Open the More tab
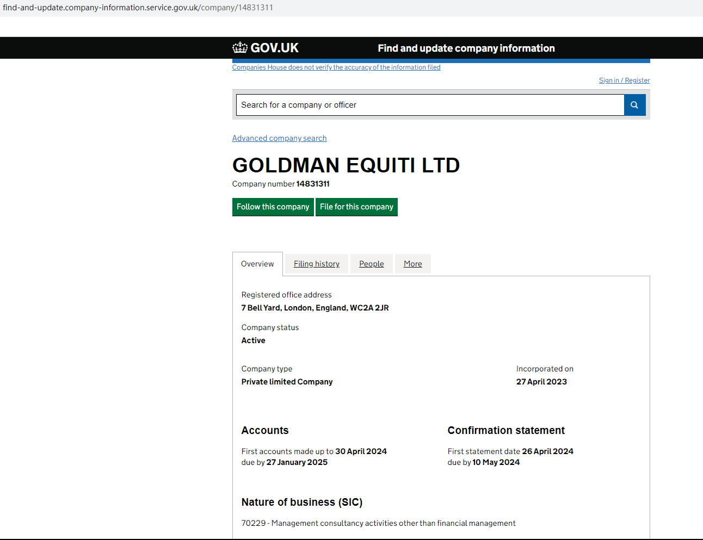This screenshot has width=703, height=540. [x=413, y=264]
